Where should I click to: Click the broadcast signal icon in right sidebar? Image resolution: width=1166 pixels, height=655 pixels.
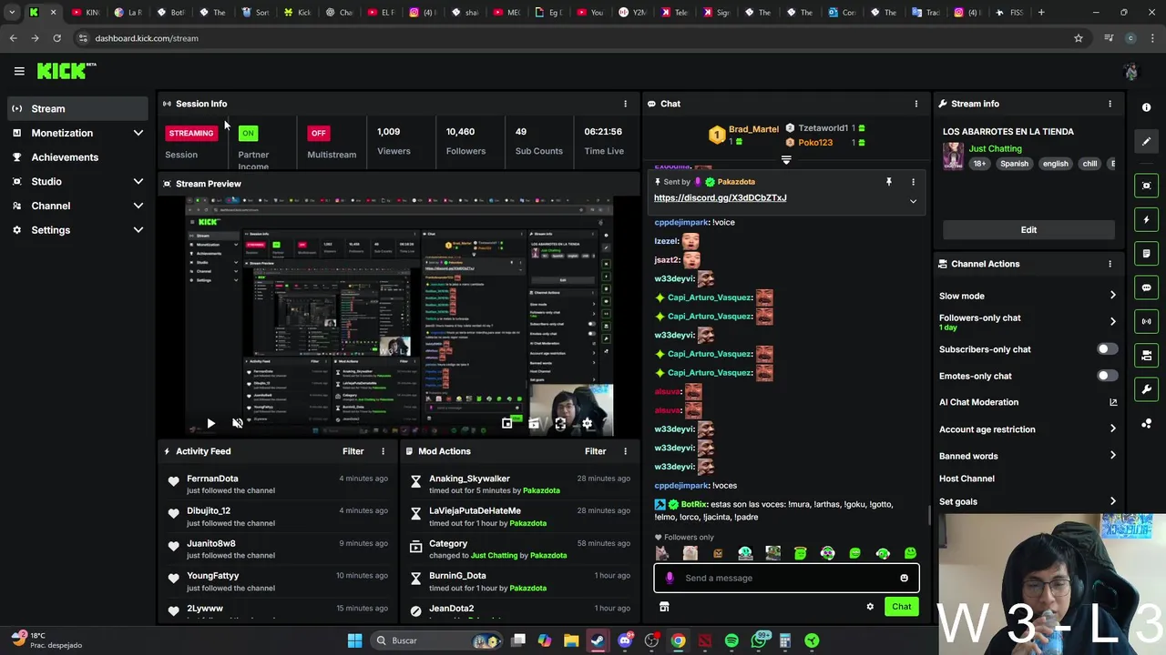1146,321
